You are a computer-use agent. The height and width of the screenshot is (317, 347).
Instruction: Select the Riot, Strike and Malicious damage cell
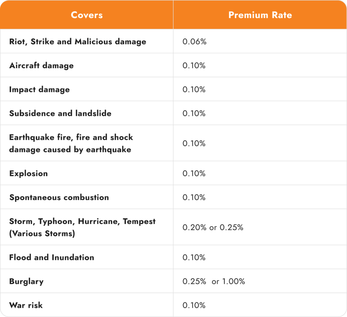[x=78, y=42]
